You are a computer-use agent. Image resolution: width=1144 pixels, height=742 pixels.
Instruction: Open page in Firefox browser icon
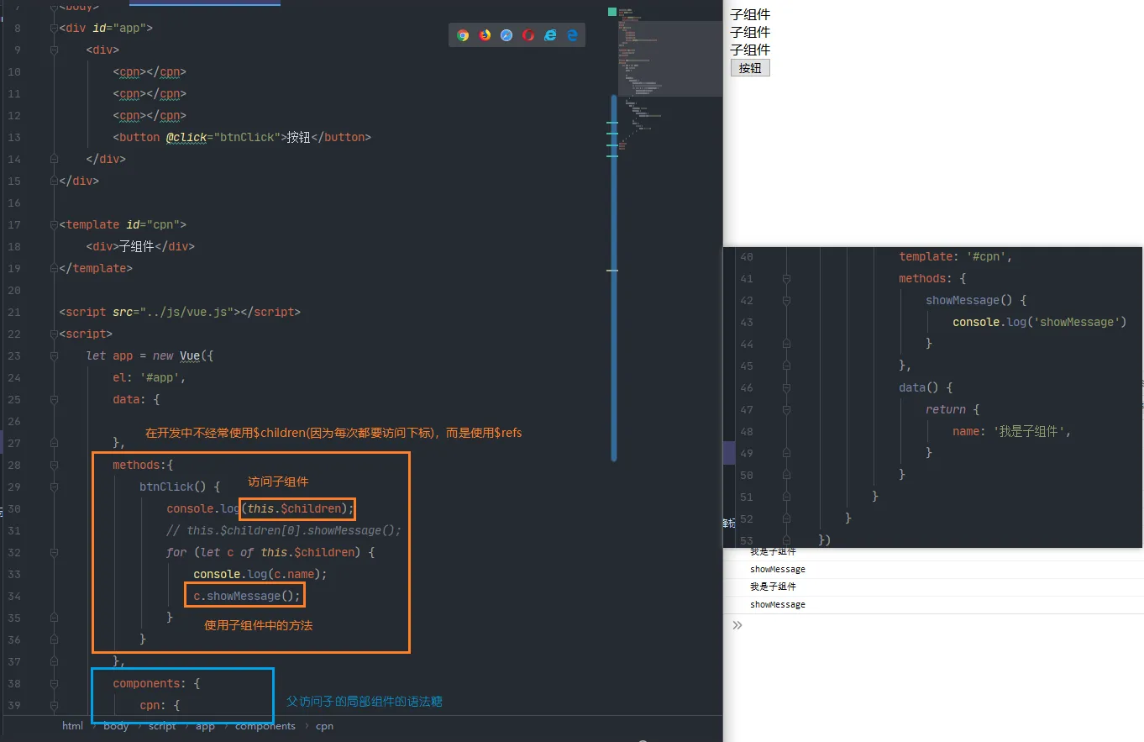(485, 35)
